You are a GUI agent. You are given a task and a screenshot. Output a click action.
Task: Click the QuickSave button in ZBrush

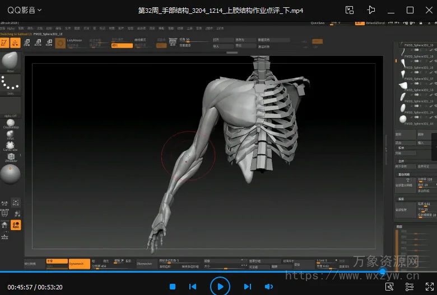pyautogui.click(x=318, y=23)
